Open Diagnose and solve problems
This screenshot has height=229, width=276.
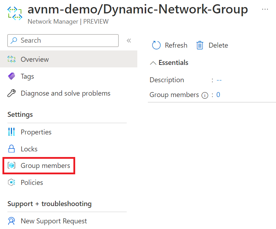pyautogui.click(x=66, y=93)
